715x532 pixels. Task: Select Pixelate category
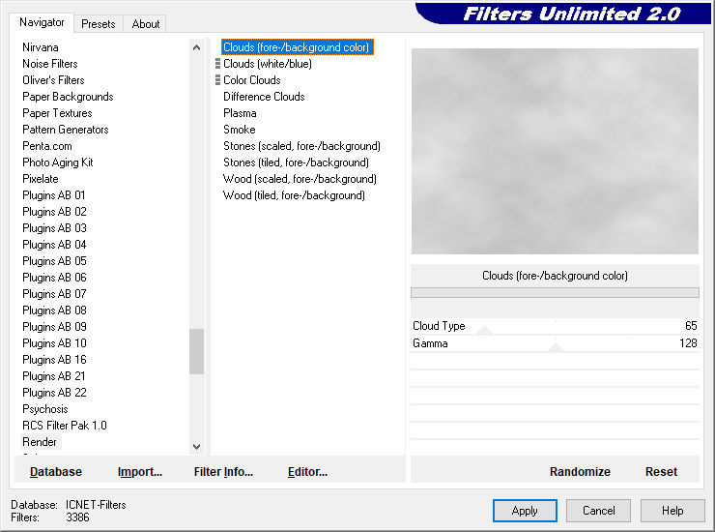click(x=41, y=179)
